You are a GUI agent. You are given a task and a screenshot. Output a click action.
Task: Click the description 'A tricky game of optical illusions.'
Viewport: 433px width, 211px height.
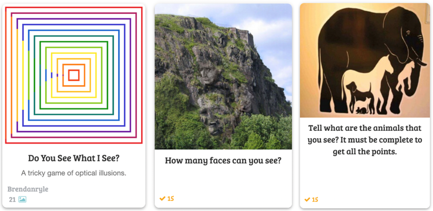tap(74, 174)
